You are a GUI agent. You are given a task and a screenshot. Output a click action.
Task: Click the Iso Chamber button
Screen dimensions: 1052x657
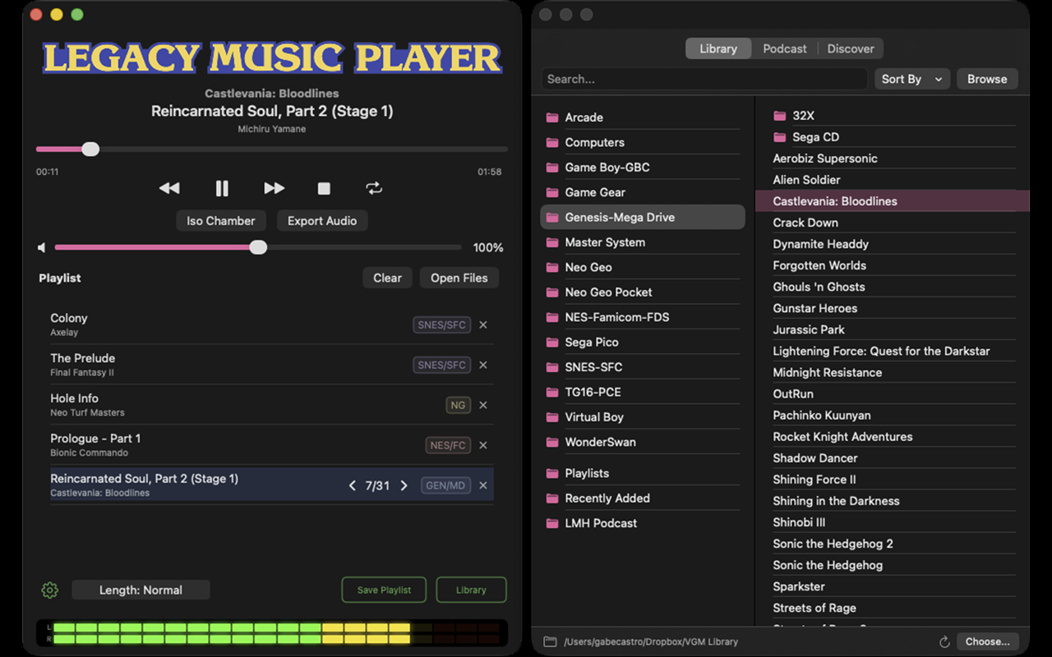(220, 221)
